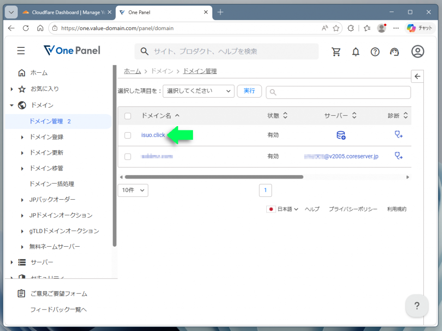Click the ホーム breadcrumb link
The width and height of the screenshot is (442, 331).
tap(132, 71)
